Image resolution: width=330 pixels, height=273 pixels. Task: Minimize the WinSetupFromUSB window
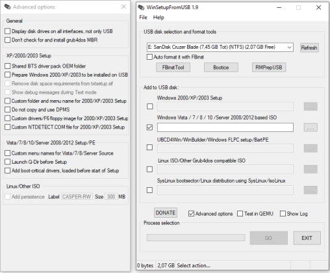[279, 7]
